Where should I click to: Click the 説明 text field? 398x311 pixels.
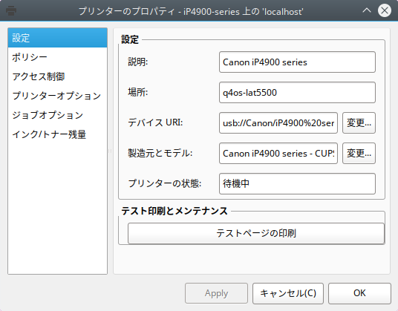[297, 62]
